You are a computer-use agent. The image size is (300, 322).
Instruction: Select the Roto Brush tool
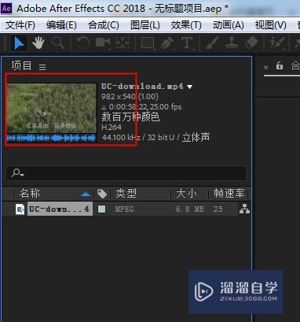pyautogui.click(x=276, y=43)
